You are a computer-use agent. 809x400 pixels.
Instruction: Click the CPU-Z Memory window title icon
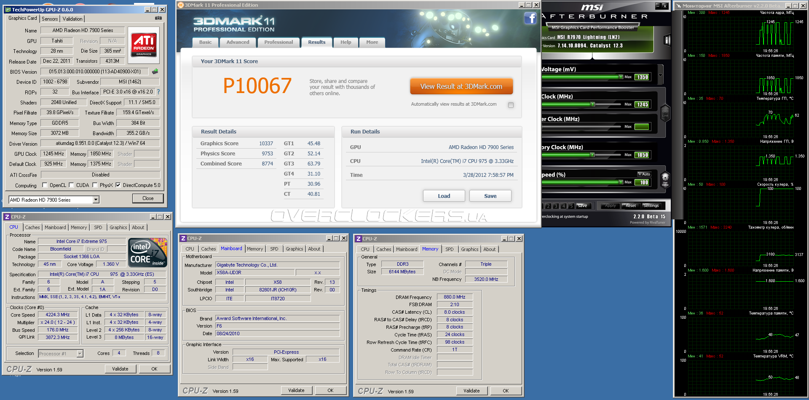tap(358, 239)
